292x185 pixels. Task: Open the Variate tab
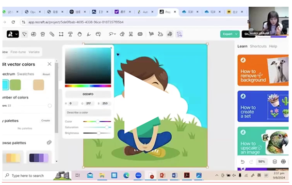34,52
